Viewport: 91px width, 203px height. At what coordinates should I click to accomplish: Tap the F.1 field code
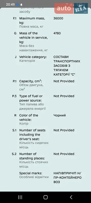tap(15, 18)
